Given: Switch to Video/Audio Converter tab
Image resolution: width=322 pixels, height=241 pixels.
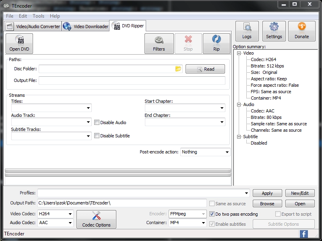Looking at the screenshot, I should tap(33, 27).
